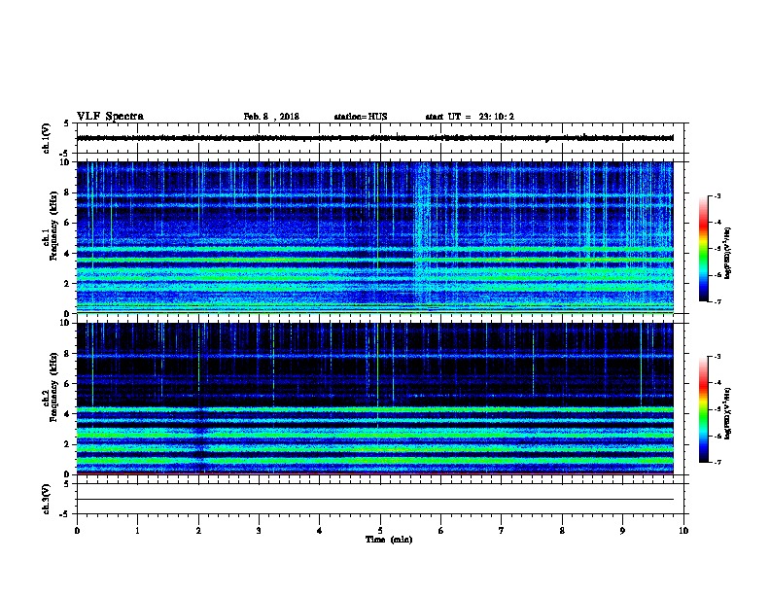Click the "ch.2 Frequency (kHz)" axis label
Viewport: 770px width, 595px height.
(x=50, y=387)
